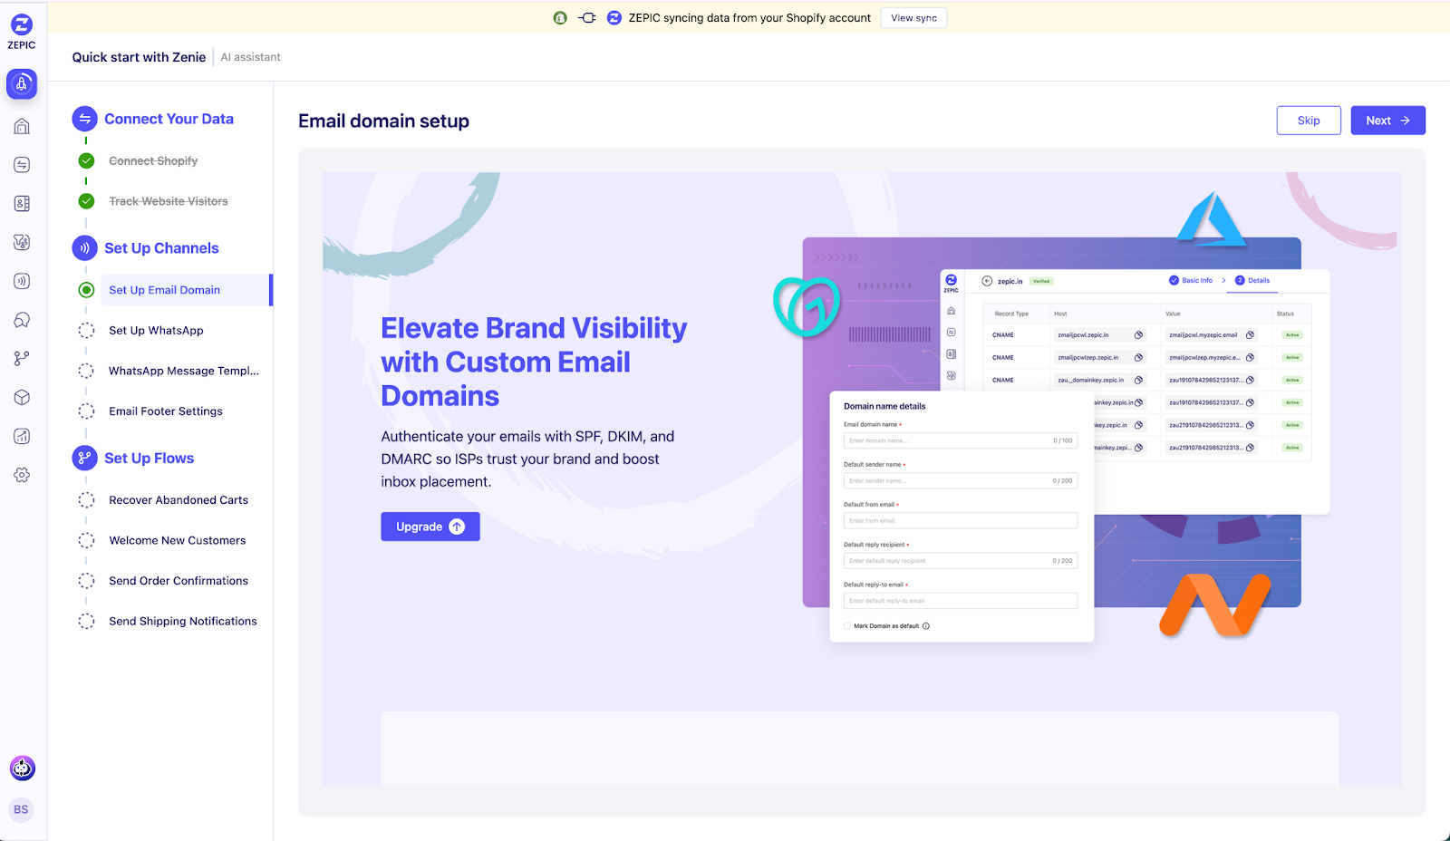Click the Shopify icon in sync banner

(560, 18)
